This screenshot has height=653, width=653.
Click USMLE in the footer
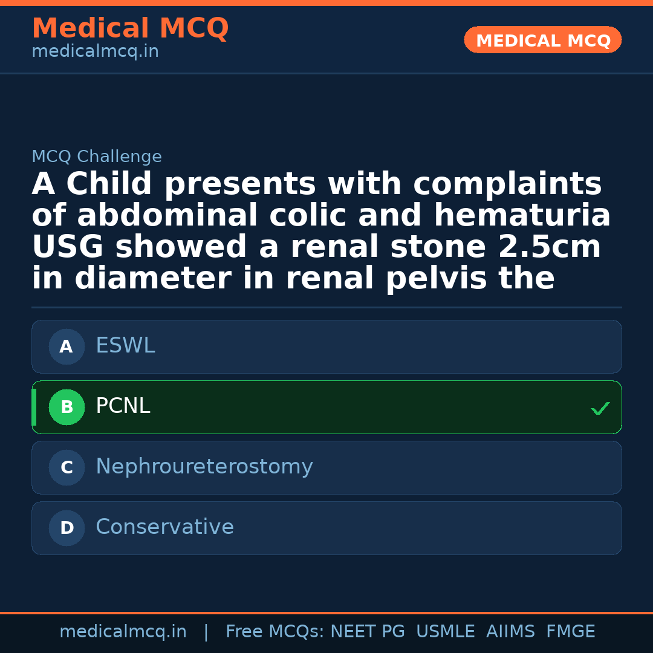pos(445,632)
